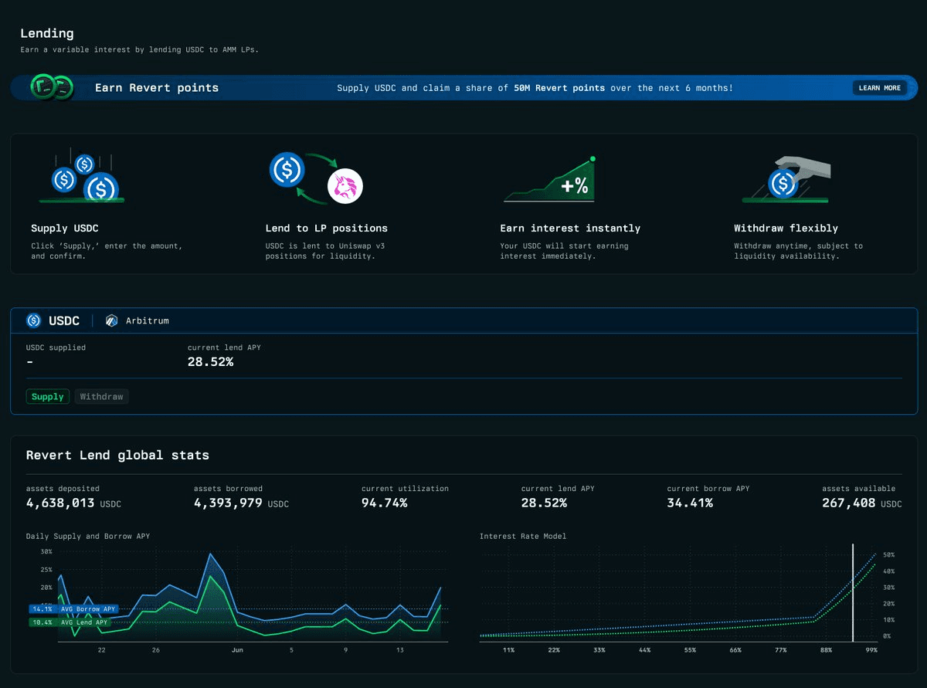Click the 28.52% value under current lend APY in USDC card
Image resolution: width=927 pixels, height=688 pixels.
pyautogui.click(x=210, y=361)
